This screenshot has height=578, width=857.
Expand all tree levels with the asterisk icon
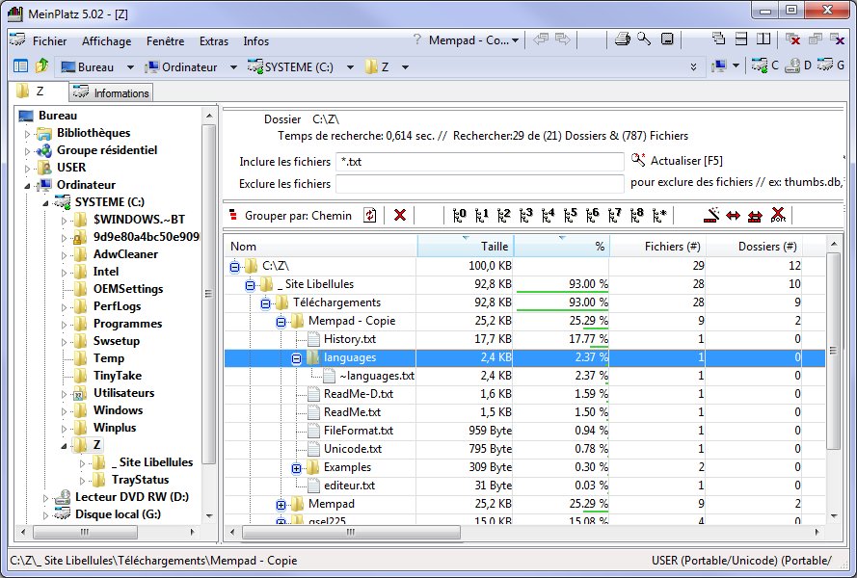[x=659, y=215]
